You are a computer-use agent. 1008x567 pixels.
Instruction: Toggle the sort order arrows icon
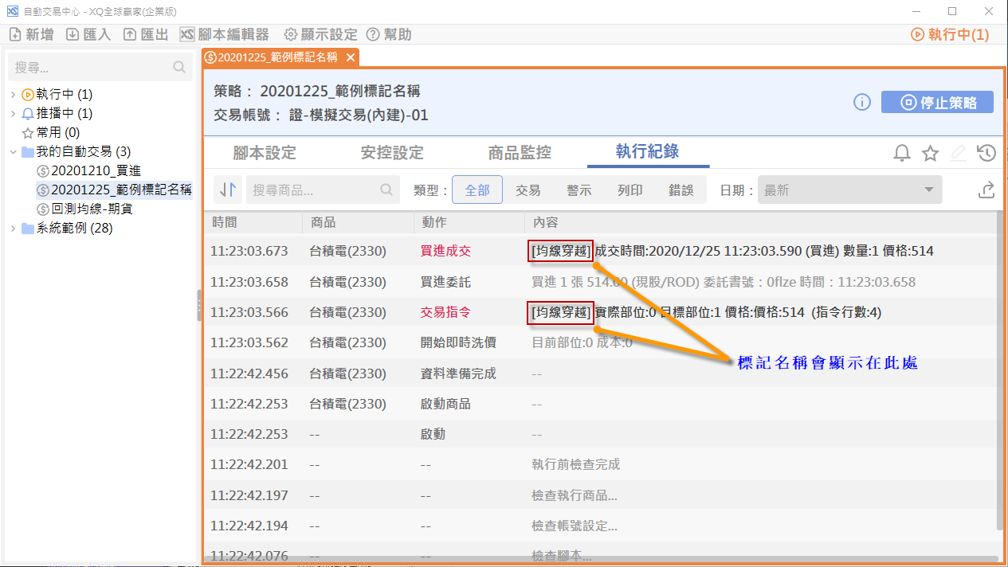coord(229,190)
